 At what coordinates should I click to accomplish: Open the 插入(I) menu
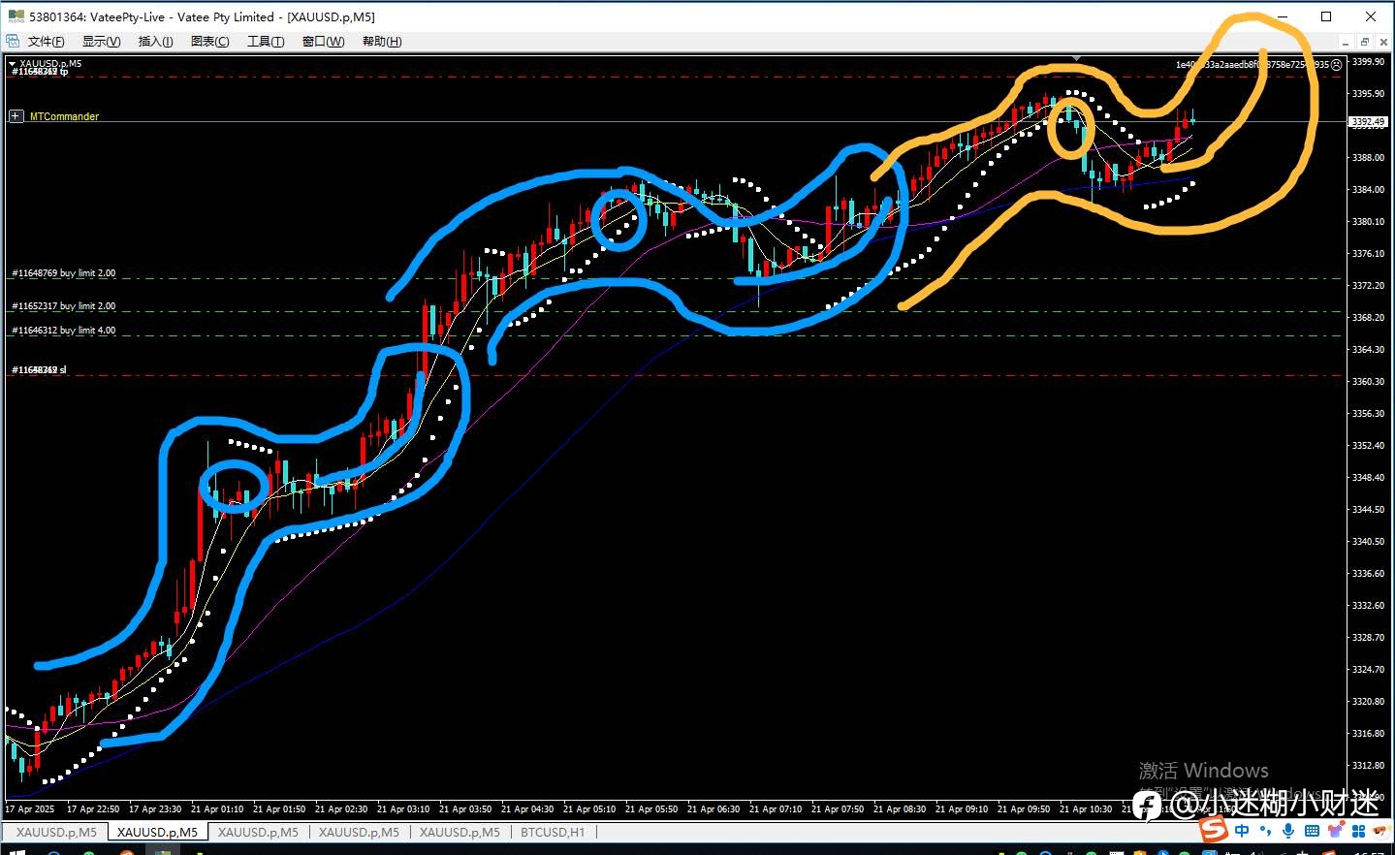[155, 42]
